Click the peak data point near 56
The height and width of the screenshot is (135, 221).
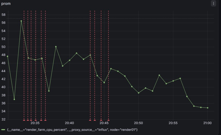(x=21, y=21)
